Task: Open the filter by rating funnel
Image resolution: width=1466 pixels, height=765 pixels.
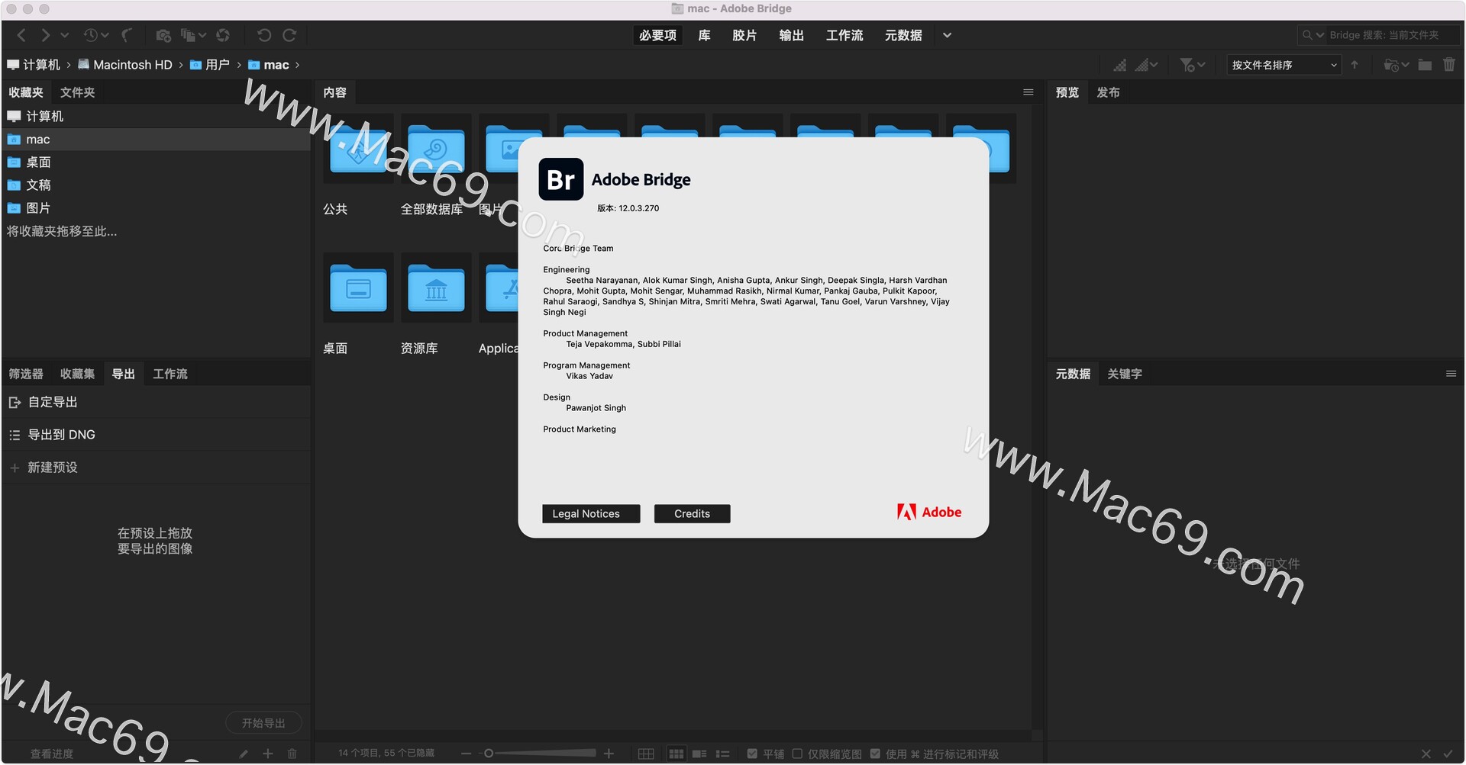Action: (1187, 65)
